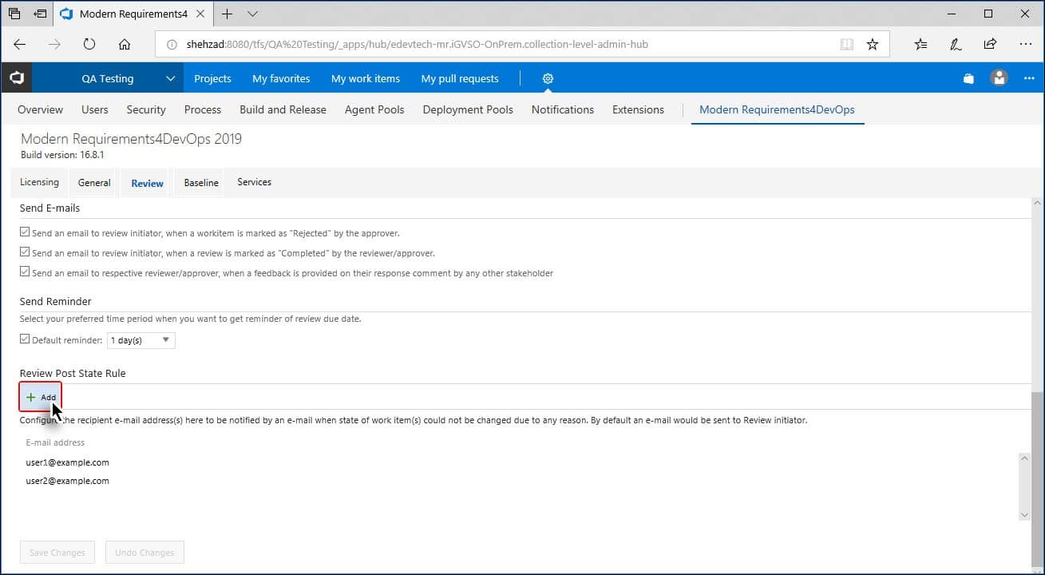
Task: Refresh the page with the reload icon
Action: click(89, 45)
